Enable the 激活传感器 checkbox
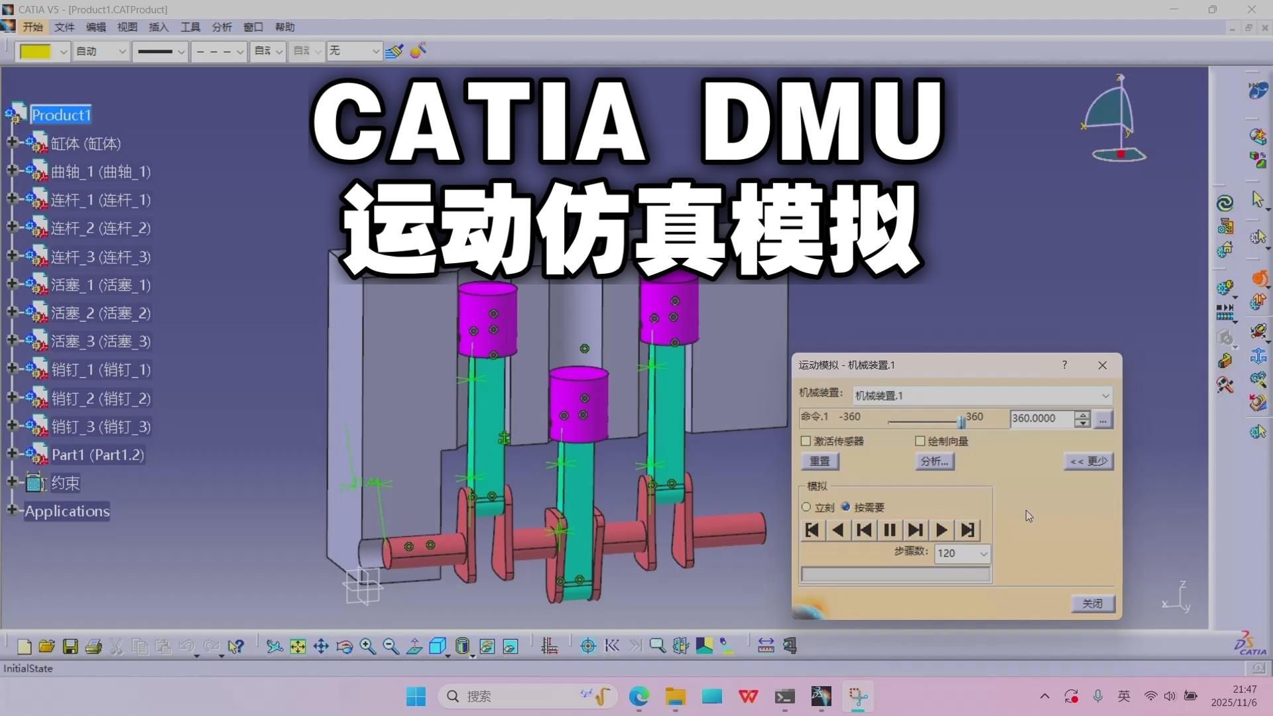1273x716 pixels. [x=806, y=441]
